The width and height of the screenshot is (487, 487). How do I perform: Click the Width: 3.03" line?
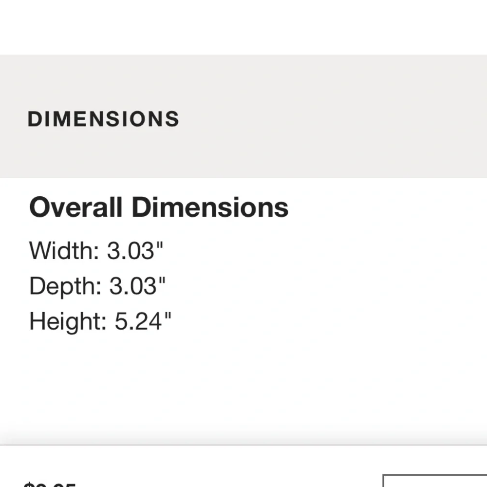point(96,250)
